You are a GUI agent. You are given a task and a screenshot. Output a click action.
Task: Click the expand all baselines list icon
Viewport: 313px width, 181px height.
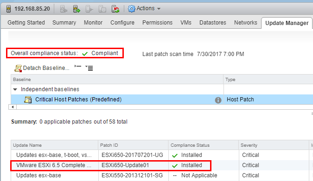click(89, 68)
